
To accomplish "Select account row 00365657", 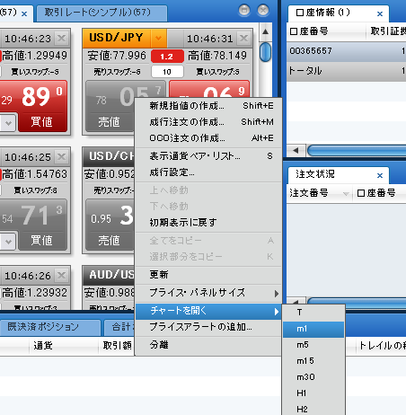I will [x=347, y=51].
